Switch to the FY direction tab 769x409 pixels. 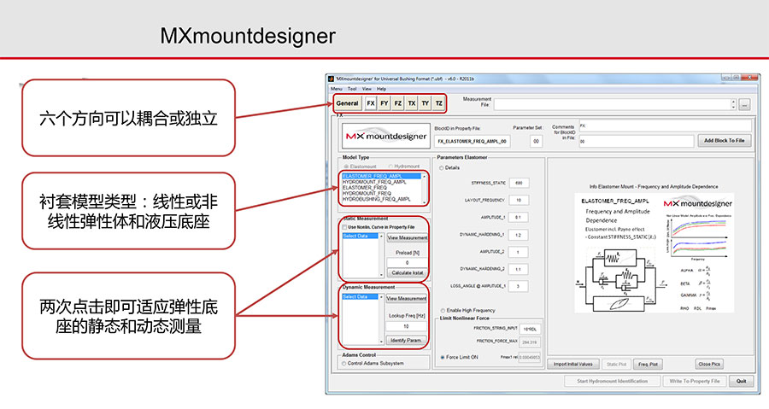click(384, 103)
